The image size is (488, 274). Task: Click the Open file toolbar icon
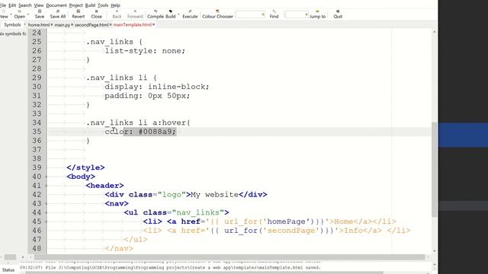19,14
